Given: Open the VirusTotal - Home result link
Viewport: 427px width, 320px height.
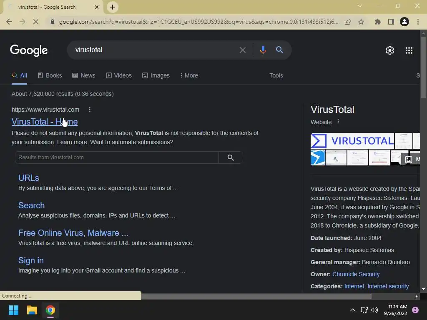Looking at the screenshot, I should [x=45, y=122].
